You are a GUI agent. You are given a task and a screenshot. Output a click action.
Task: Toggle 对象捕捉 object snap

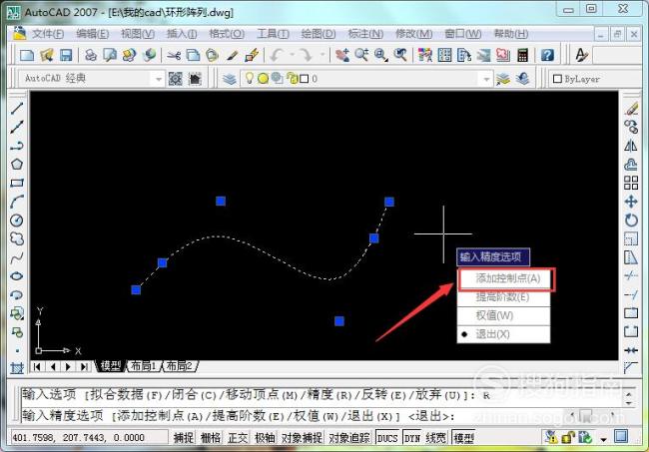tap(303, 437)
